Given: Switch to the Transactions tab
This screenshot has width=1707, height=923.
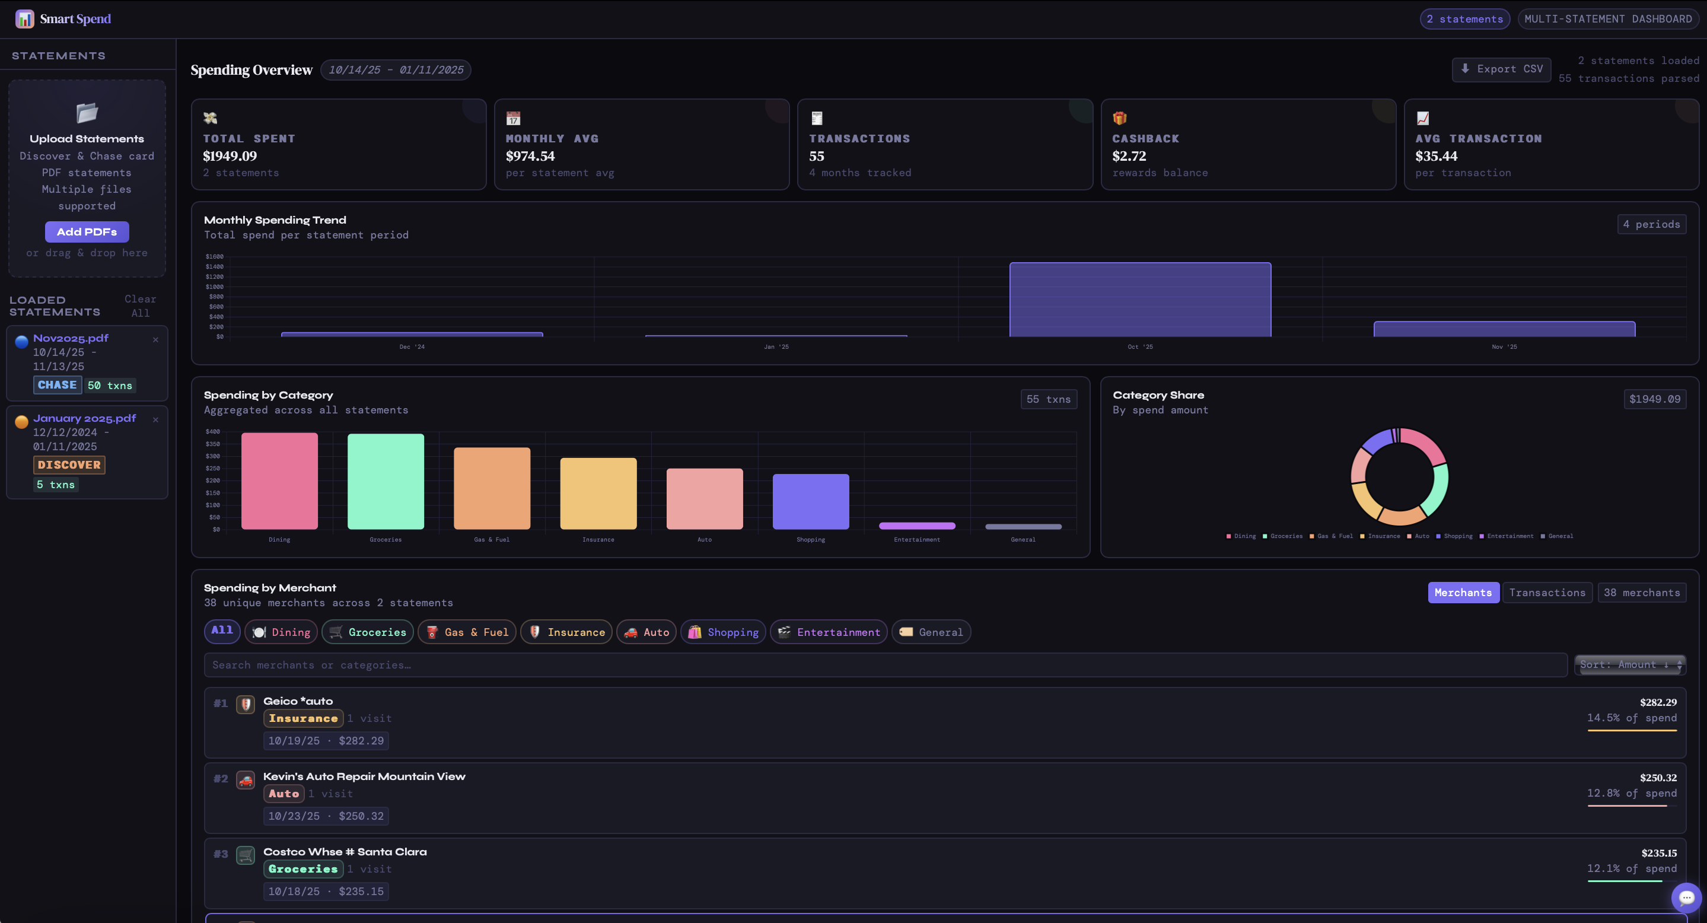Looking at the screenshot, I should coord(1547,593).
